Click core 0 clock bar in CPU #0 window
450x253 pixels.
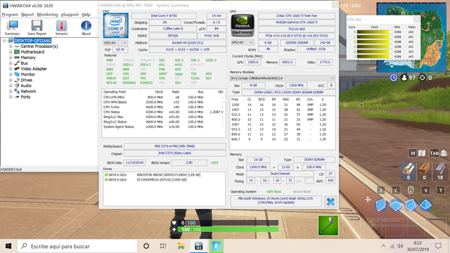click(x=373, y=32)
